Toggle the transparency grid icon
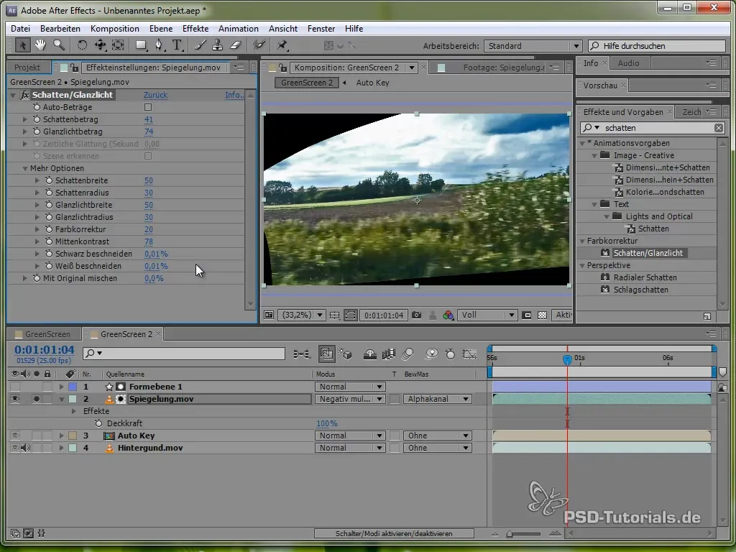 542,315
